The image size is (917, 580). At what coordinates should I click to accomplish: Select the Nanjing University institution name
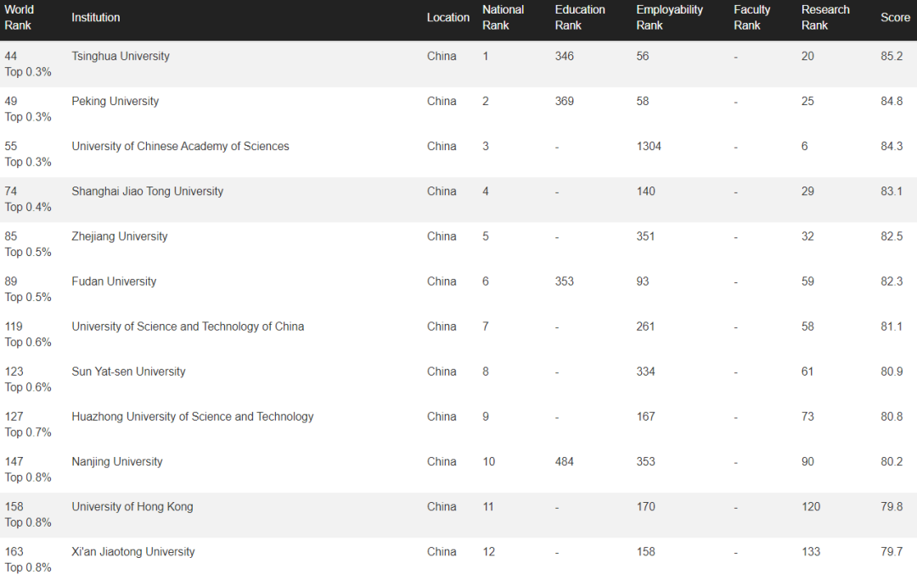pyautogui.click(x=117, y=461)
